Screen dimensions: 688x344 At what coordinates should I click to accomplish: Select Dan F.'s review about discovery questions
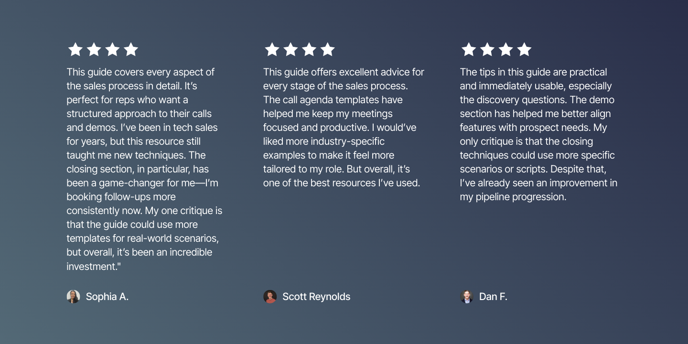coord(538,135)
